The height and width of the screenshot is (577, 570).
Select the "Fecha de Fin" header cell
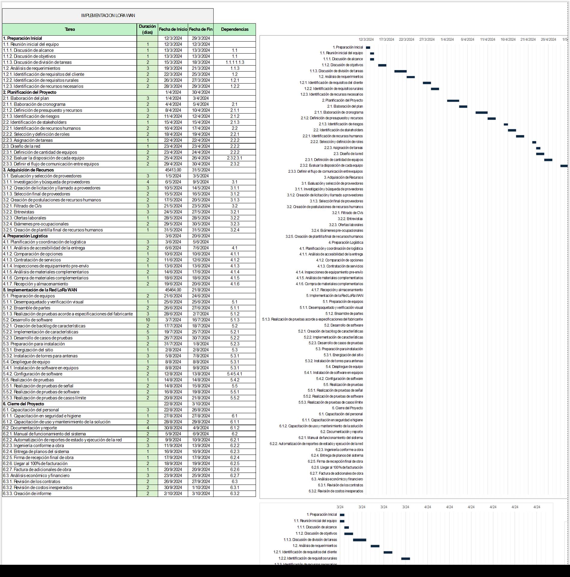[201, 29]
